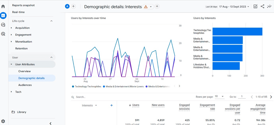
Task: Open the Interests dimension dropdown
Action: 89,105
